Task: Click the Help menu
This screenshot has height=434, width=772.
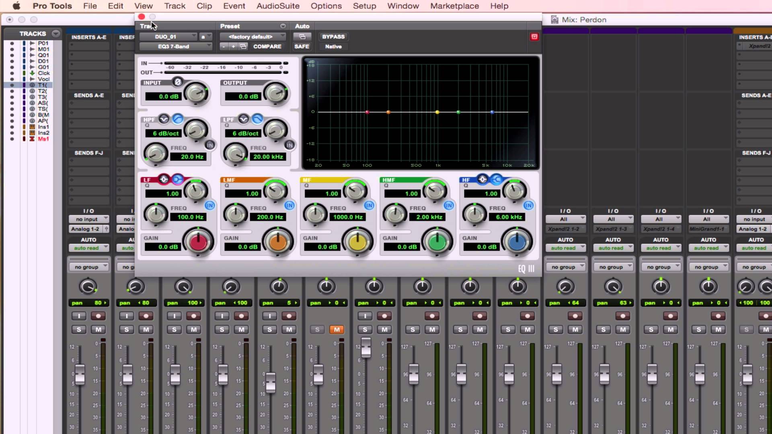Action: [499, 6]
